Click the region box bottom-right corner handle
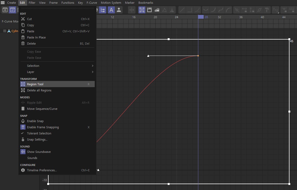Image resolution: width=297 pixels, height=190 pixels. point(289,184)
